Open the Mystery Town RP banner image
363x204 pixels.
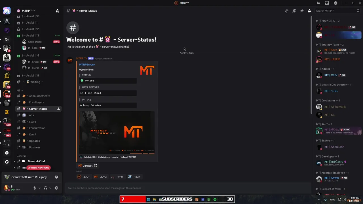pyautogui.click(x=117, y=132)
